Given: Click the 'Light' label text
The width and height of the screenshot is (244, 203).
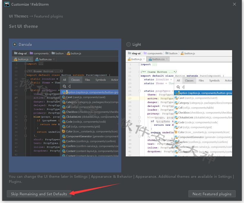Looking at the screenshot, I should pos(137,45).
